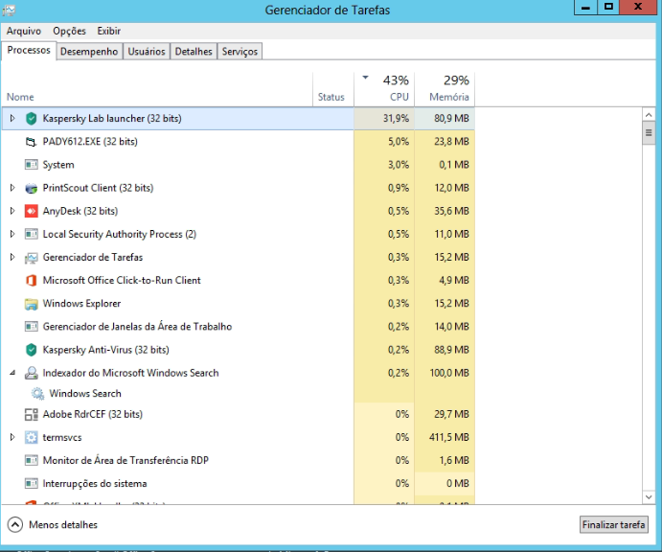Click the Kaspersky Lab launcher shield icon
The image size is (662, 552).
pos(32,119)
